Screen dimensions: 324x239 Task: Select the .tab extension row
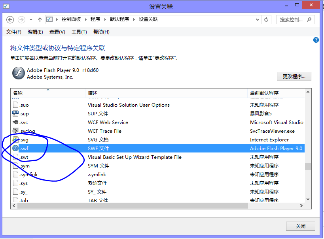click(x=158, y=200)
